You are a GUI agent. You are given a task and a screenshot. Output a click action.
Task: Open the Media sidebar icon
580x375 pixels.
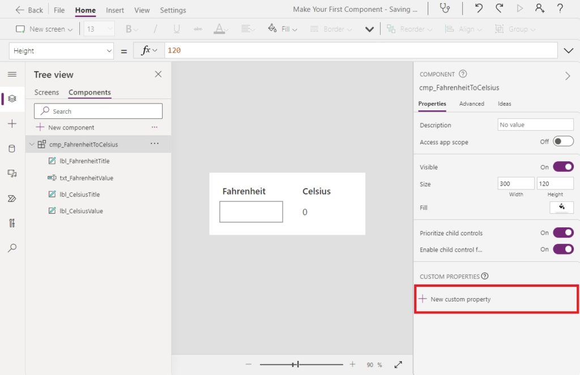point(12,173)
